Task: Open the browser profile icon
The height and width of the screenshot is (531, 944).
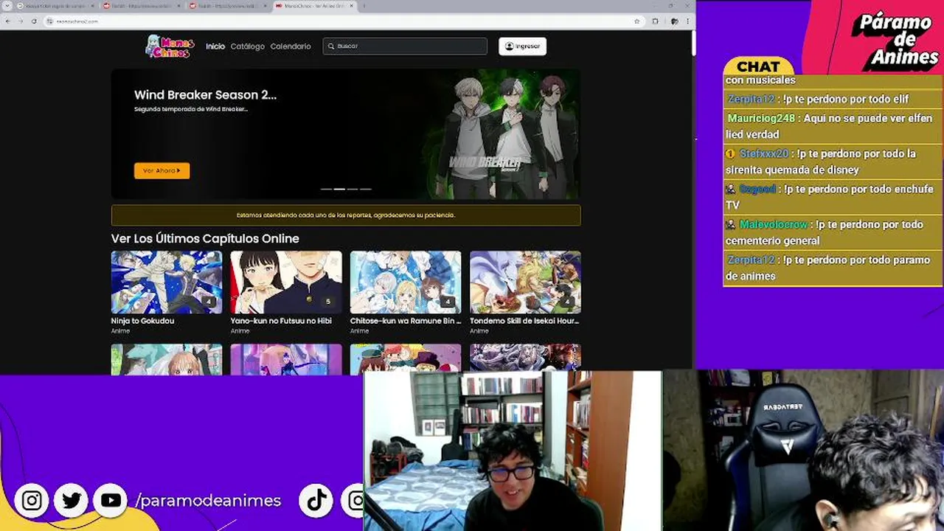Action: pos(673,21)
